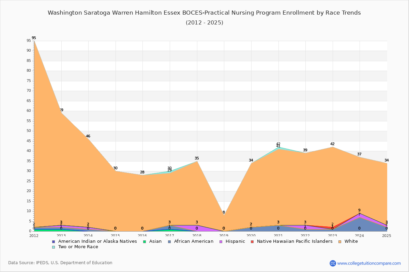
Task: Click the 50 y-axis label
Action: tap(29, 131)
